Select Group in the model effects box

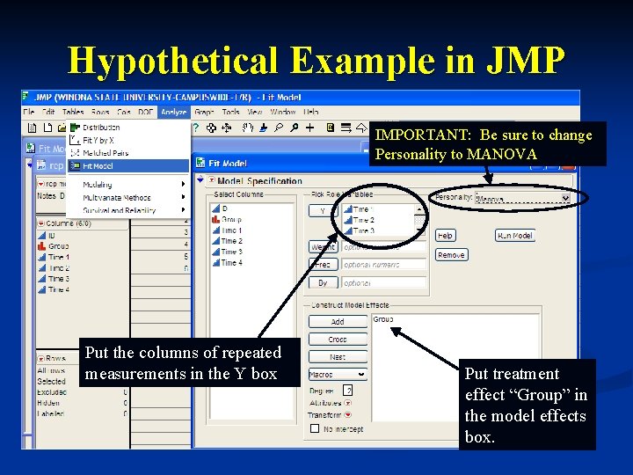coord(383,319)
